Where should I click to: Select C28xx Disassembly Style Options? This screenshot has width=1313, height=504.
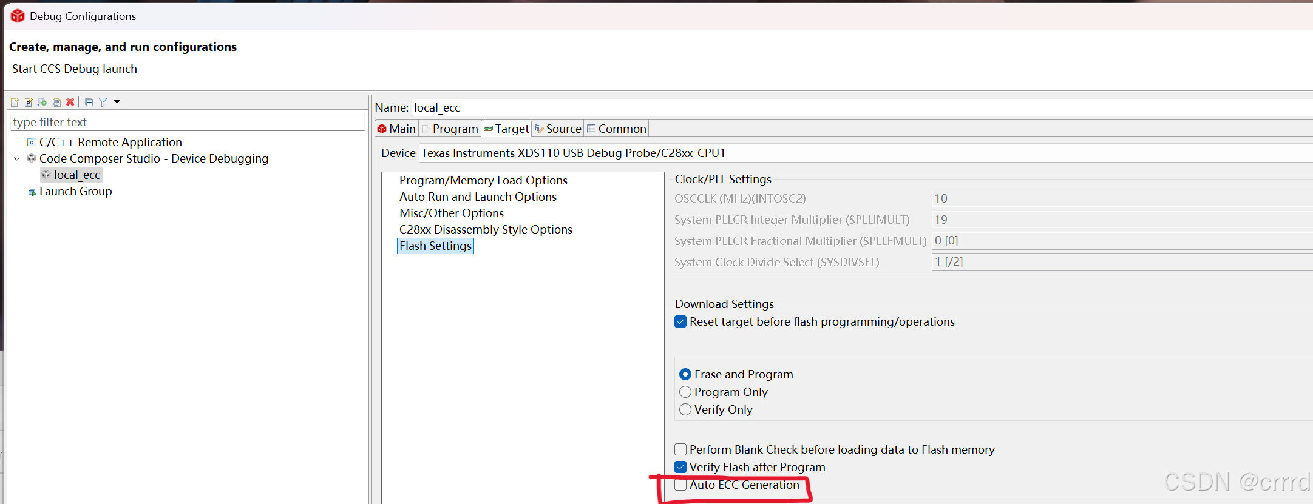coord(486,229)
